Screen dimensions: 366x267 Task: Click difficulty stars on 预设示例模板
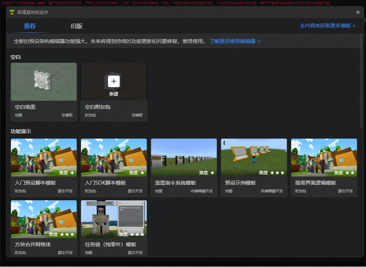(x=277, y=173)
